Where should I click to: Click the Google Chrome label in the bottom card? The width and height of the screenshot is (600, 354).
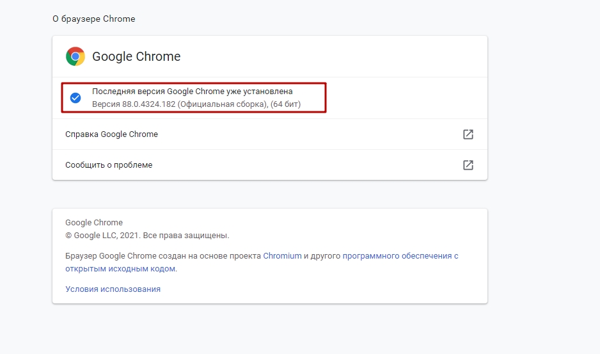[94, 223]
